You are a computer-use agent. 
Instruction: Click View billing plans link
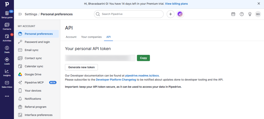click(x=176, y=4)
